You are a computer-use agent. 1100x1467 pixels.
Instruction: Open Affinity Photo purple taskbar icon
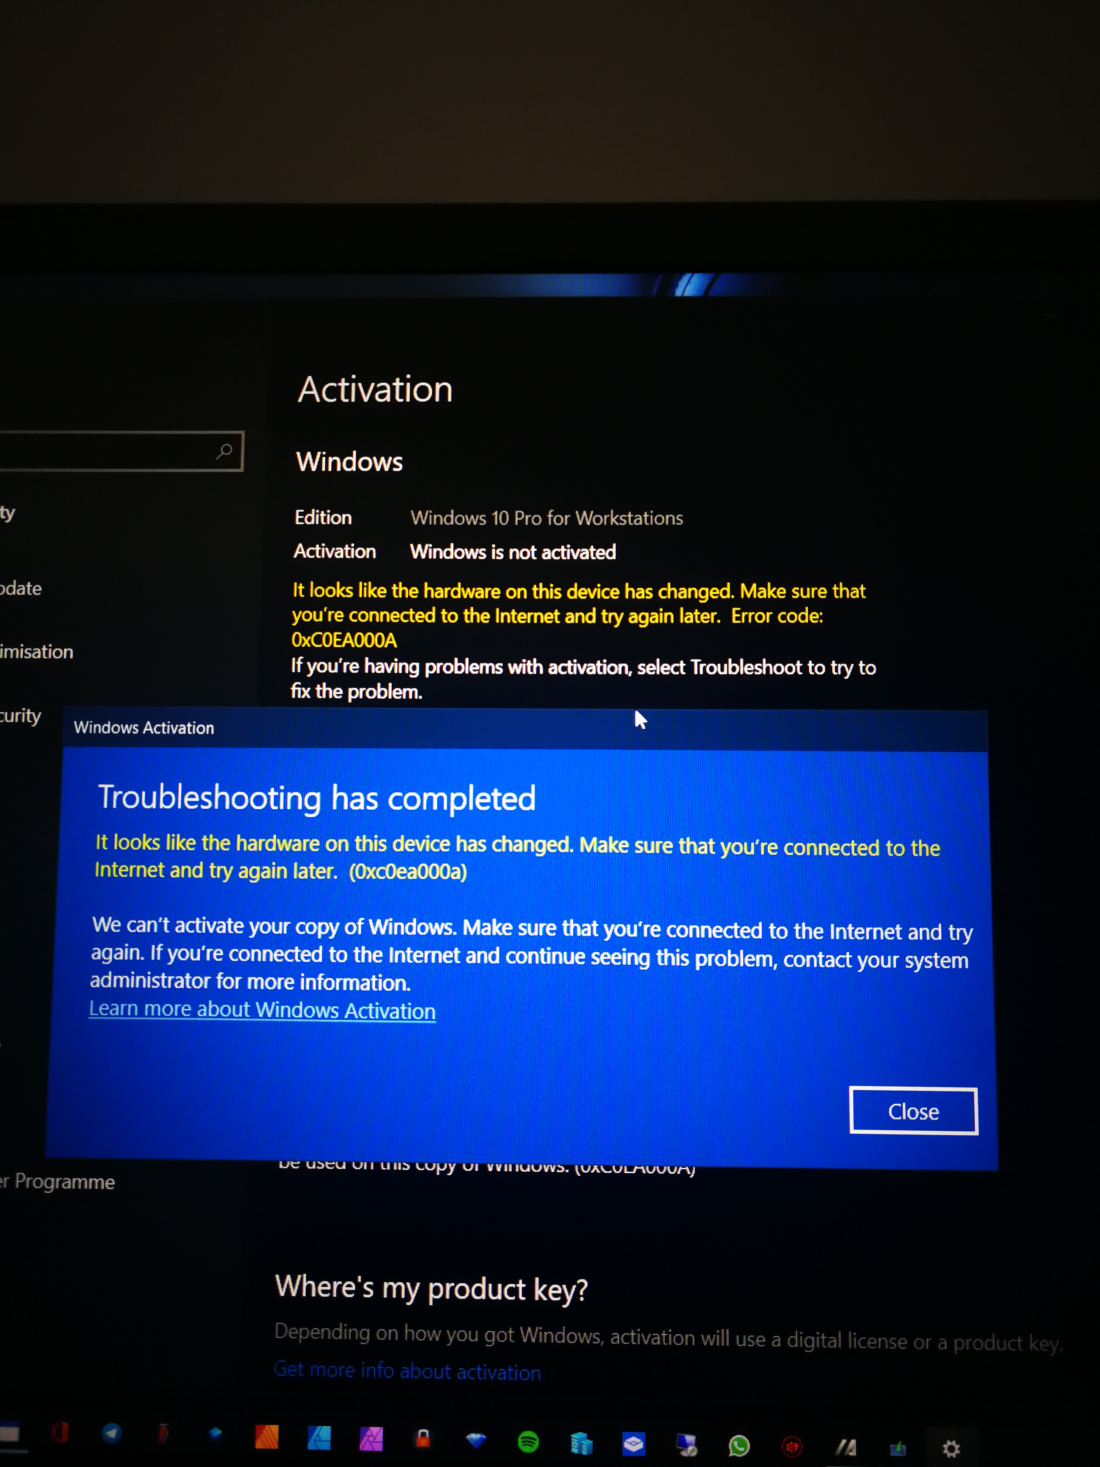[x=371, y=1439]
